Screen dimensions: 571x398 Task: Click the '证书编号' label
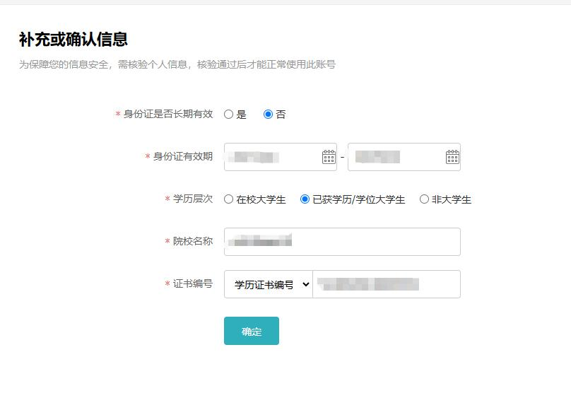[x=193, y=283]
